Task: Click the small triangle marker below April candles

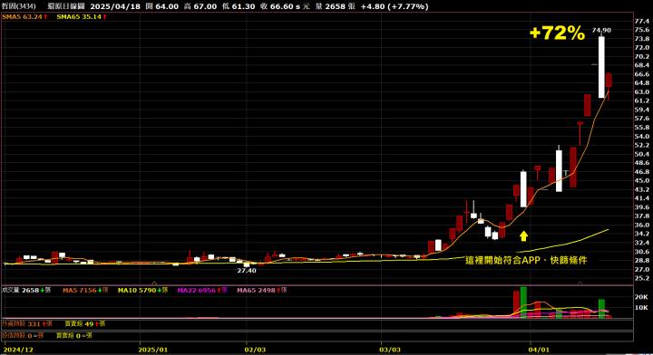Action: point(580,283)
